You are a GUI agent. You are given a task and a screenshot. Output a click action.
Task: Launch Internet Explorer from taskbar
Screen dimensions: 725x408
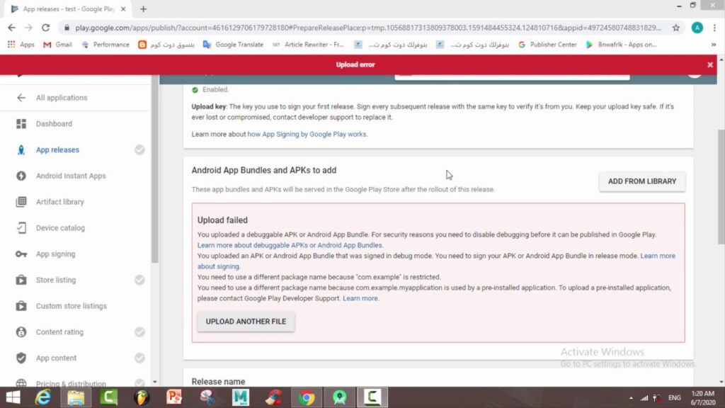[x=43, y=397]
